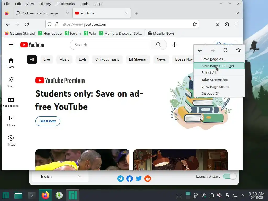Open Subscriptions in YouTube sidebar
268x201 pixels.
tap(11, 102)
